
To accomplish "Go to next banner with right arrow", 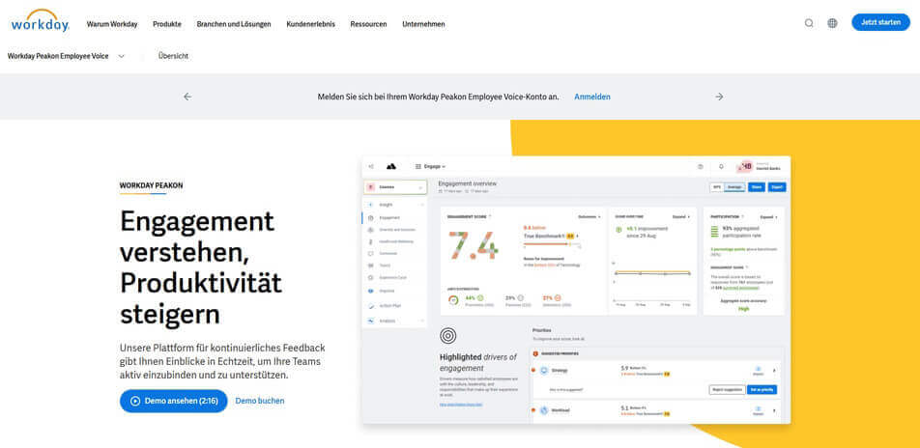I will [719, 97].
